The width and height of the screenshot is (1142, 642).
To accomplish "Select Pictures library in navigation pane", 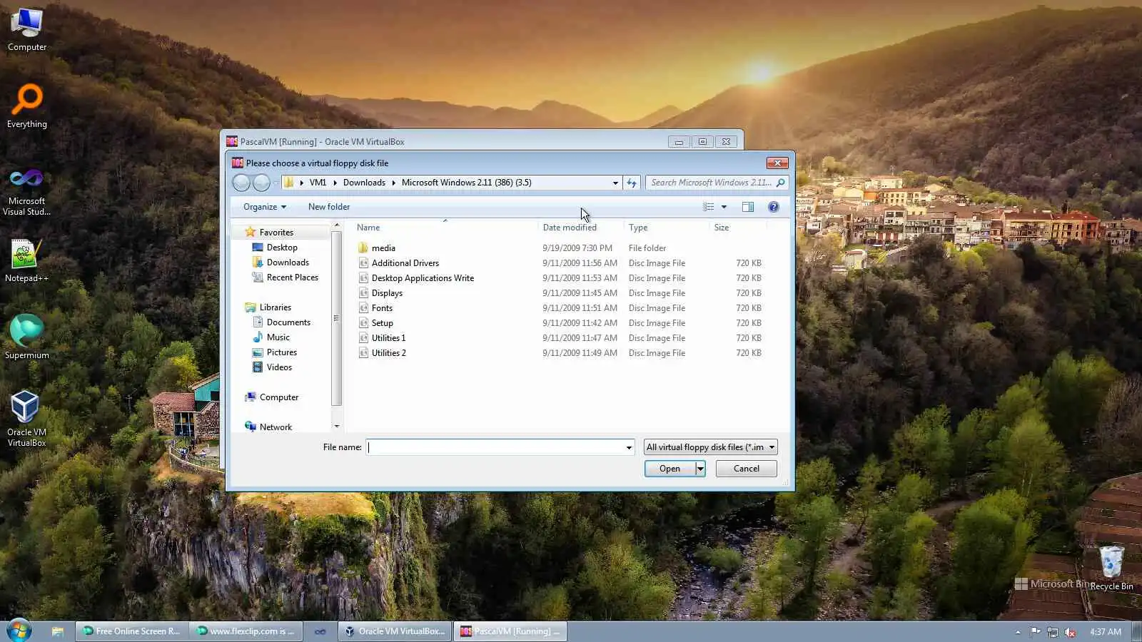I will click(281, 352).
